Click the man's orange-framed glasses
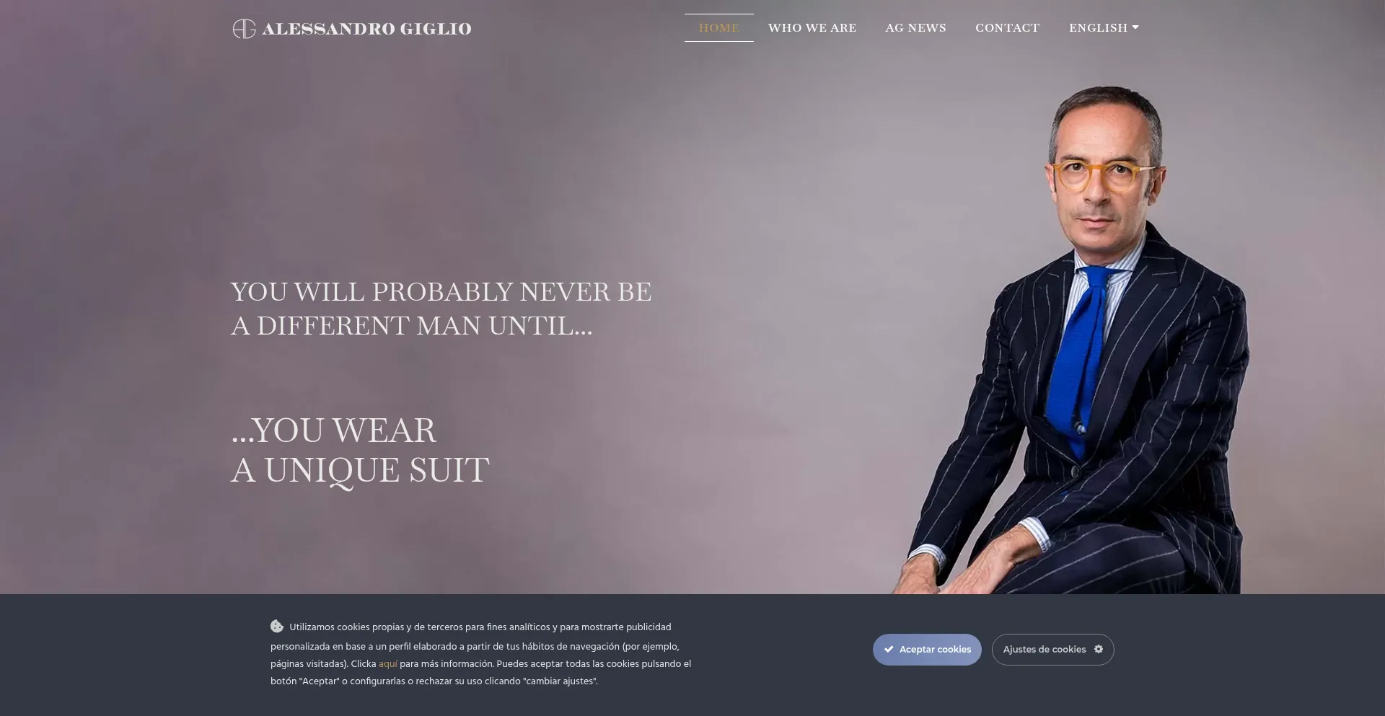The height and width of the screenshot is (716, 1385). 1104,174
